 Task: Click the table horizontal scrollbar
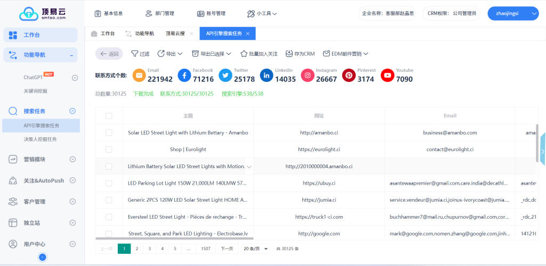click(x=175, y=239)
